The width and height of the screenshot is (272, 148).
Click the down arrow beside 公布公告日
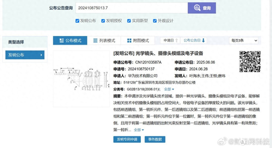(x=203, y=40)
